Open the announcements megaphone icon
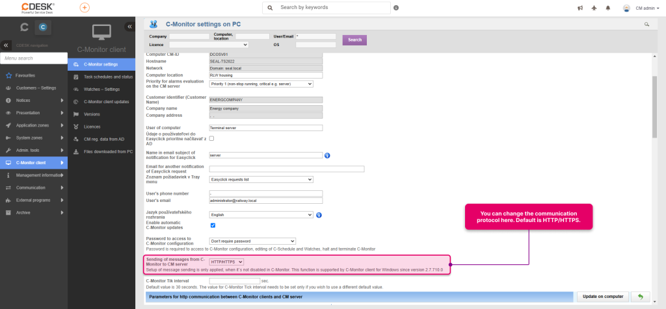The width and height of the screenshot is (666, 309). [x=580, y=8]
